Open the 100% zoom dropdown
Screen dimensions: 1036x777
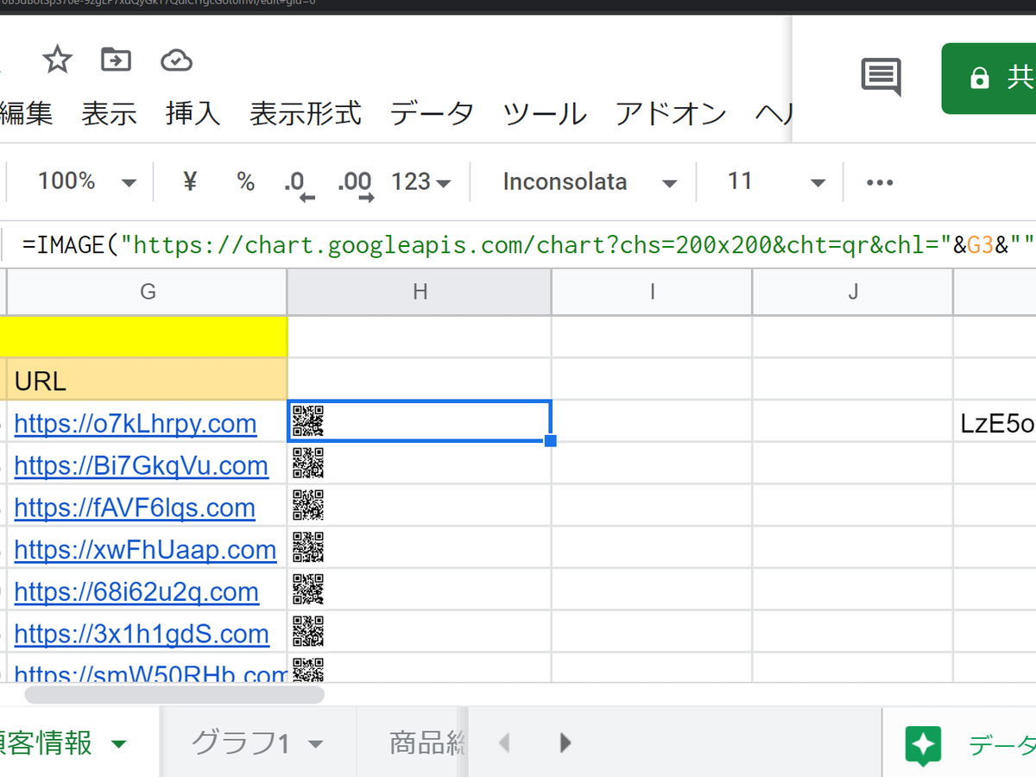coord(86,182)
